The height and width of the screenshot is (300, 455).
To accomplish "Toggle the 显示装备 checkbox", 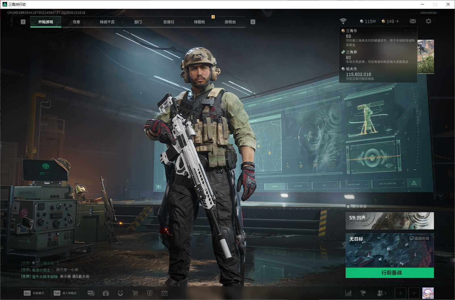I will pos(348,206).
